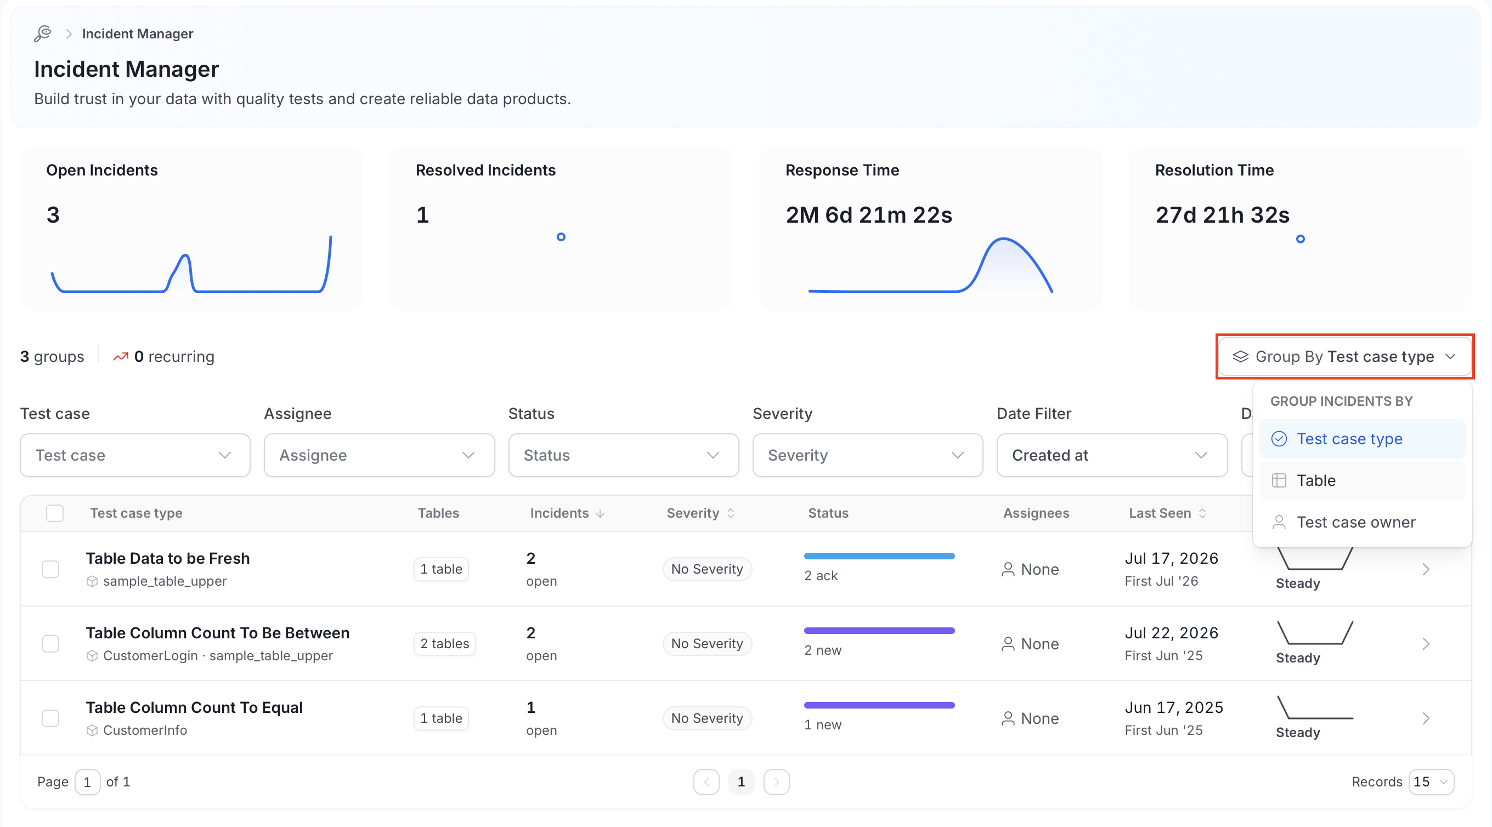Click the Response Time trend chart
Image resolution: width=1492 pixels, height=827 pixels.
pyautogui.click(x=930, y=265)
